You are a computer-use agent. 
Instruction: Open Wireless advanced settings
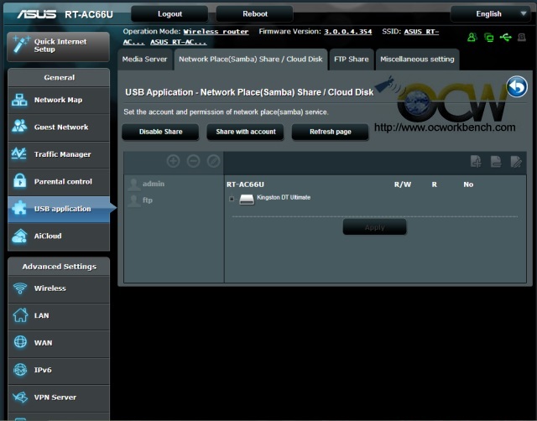[59, 288]
